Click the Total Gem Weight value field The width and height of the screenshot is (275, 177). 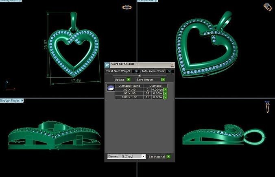[x=135, y=71]
